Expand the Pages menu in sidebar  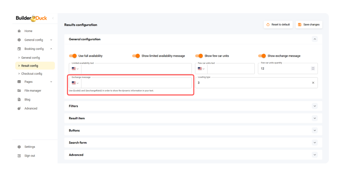point(51,82)
